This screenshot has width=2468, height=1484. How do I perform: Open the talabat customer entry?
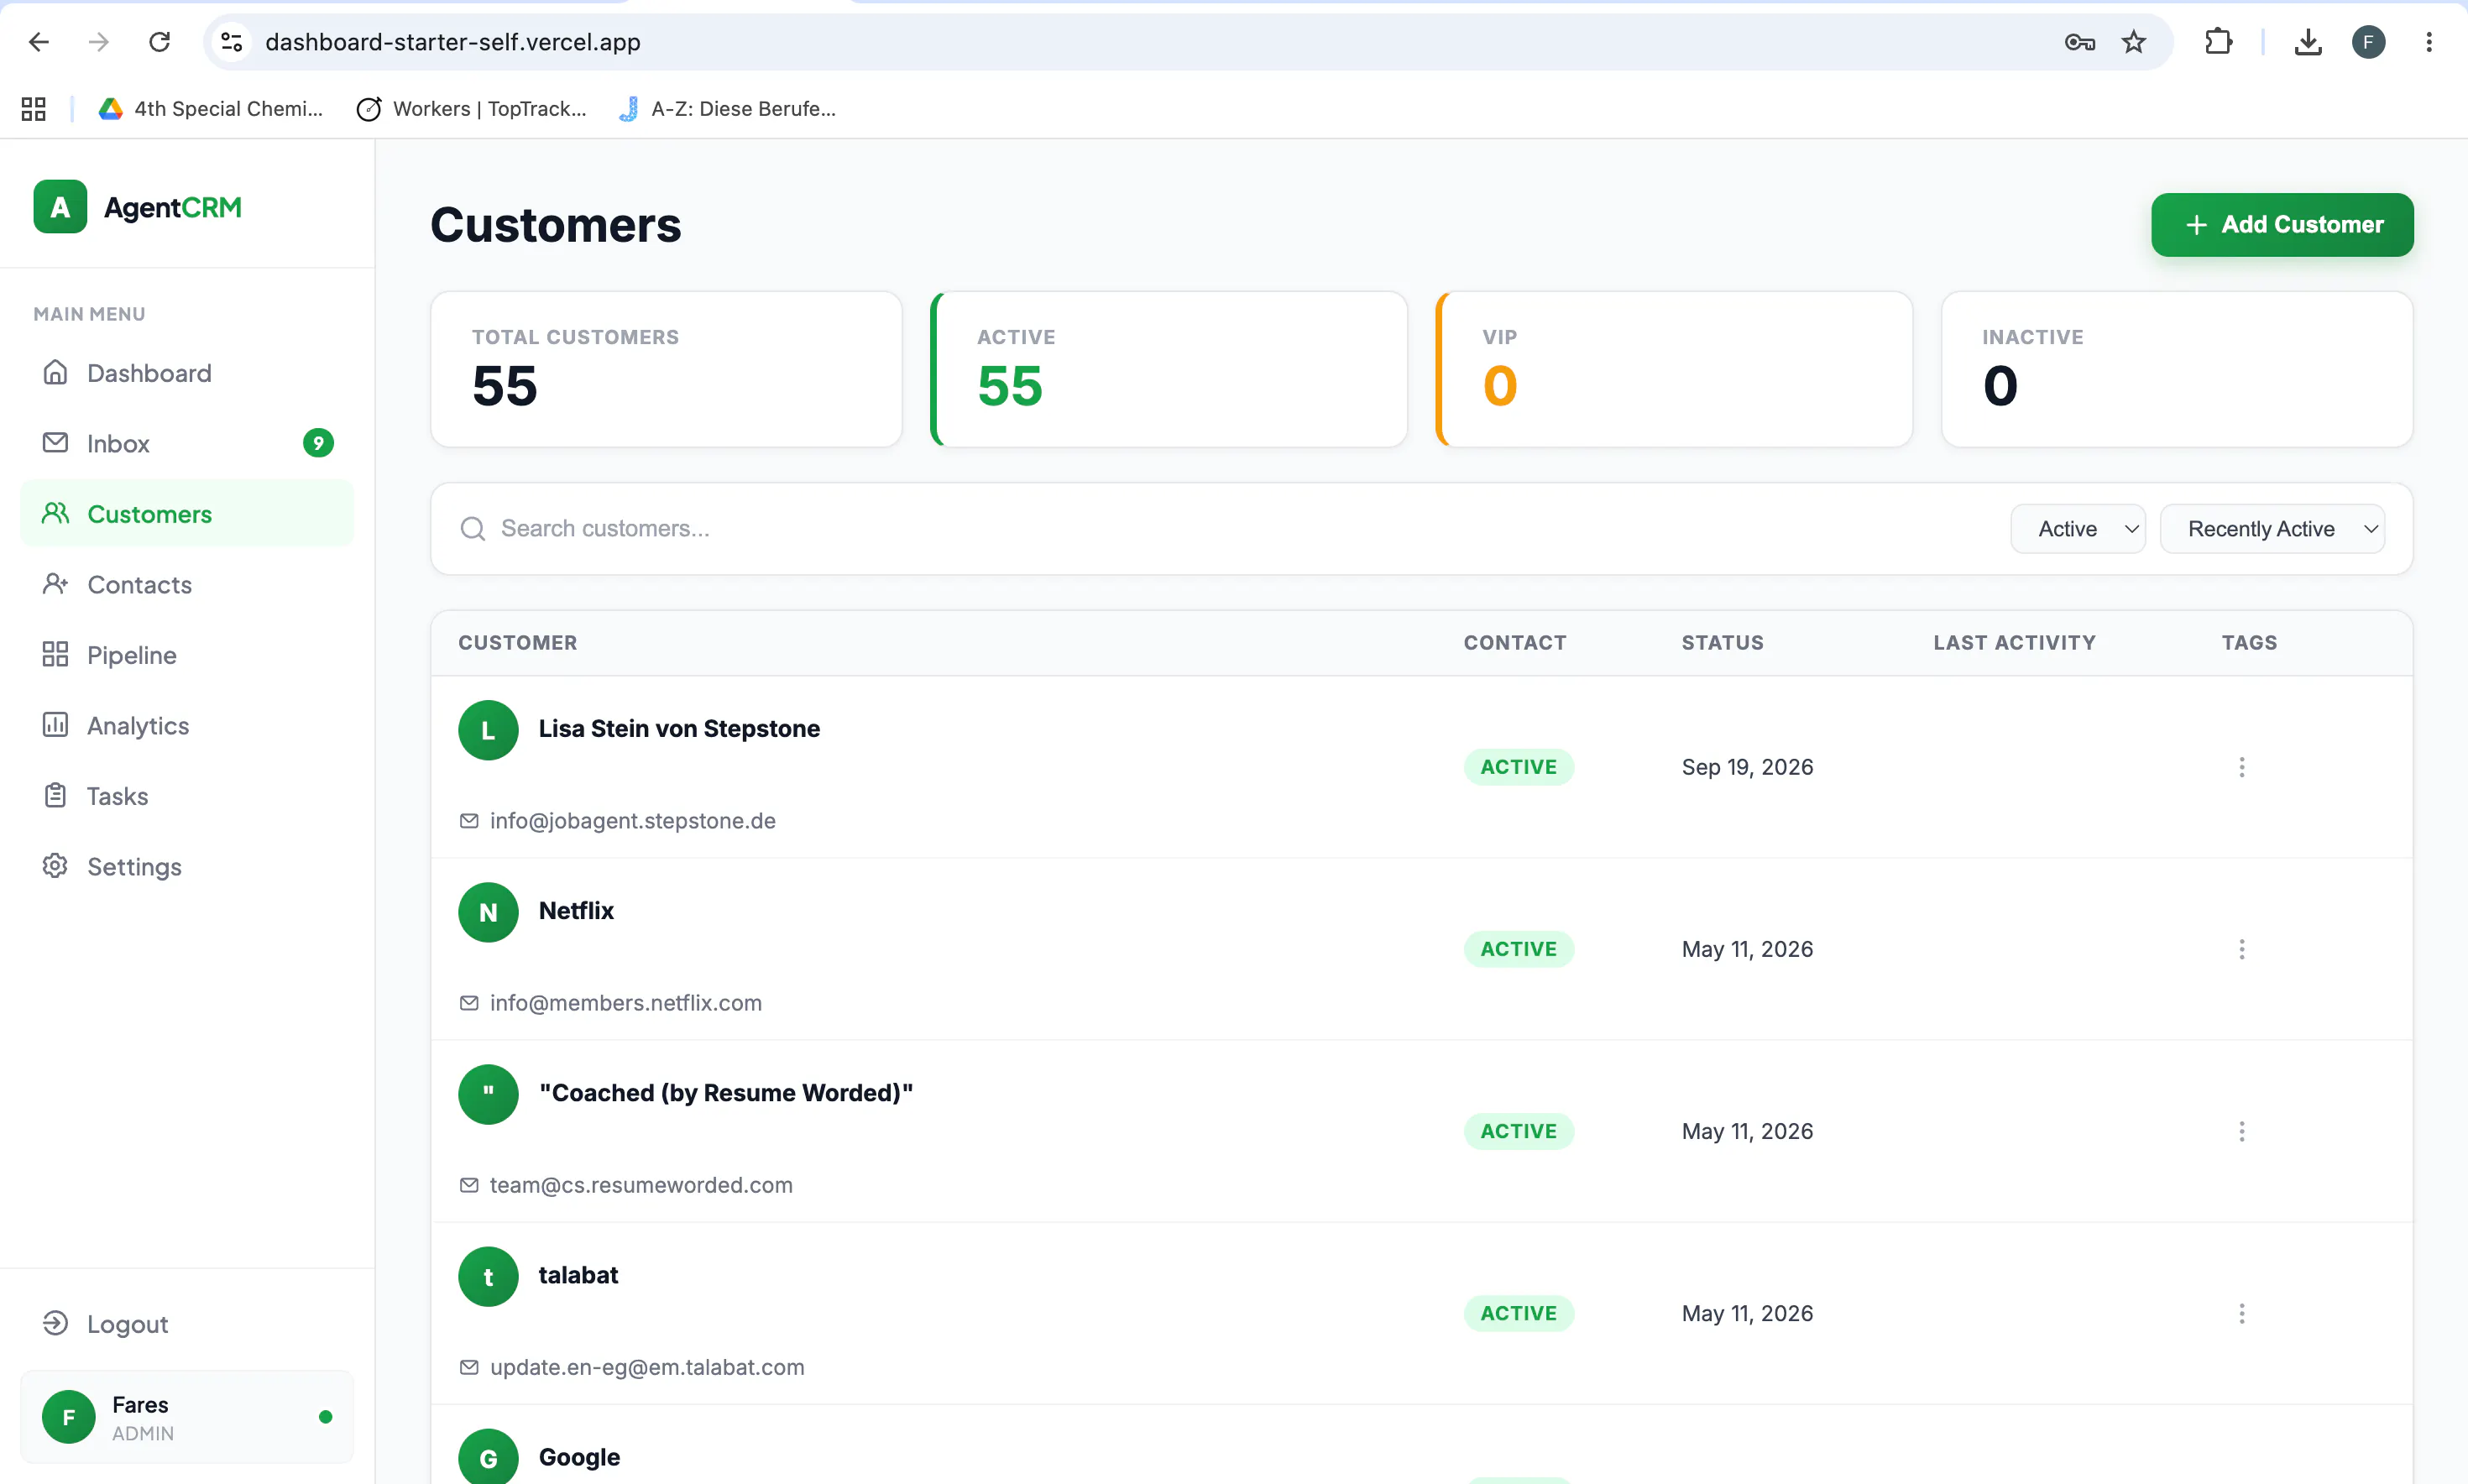pyautogui.click(x=578, y=1275)
